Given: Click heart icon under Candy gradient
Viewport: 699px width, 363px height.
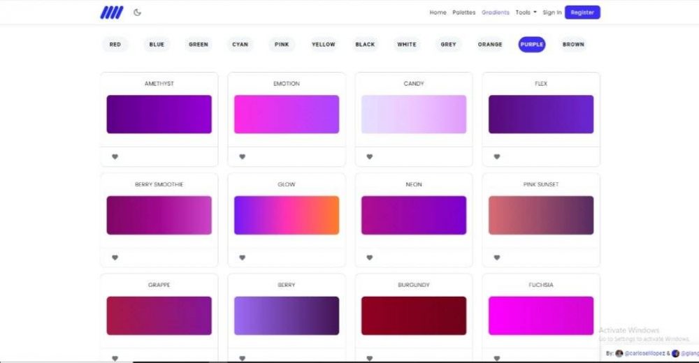Looking at the screenshot, I should click(x=370, y=157).
